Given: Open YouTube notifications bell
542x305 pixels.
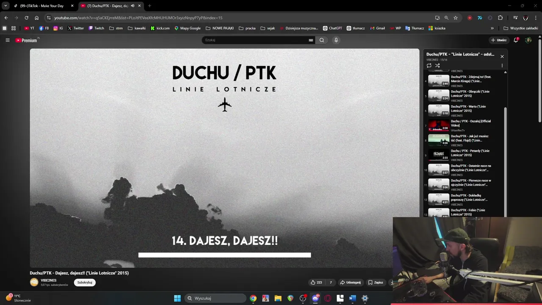Looking at the screenshot, I should pos(516,40).
